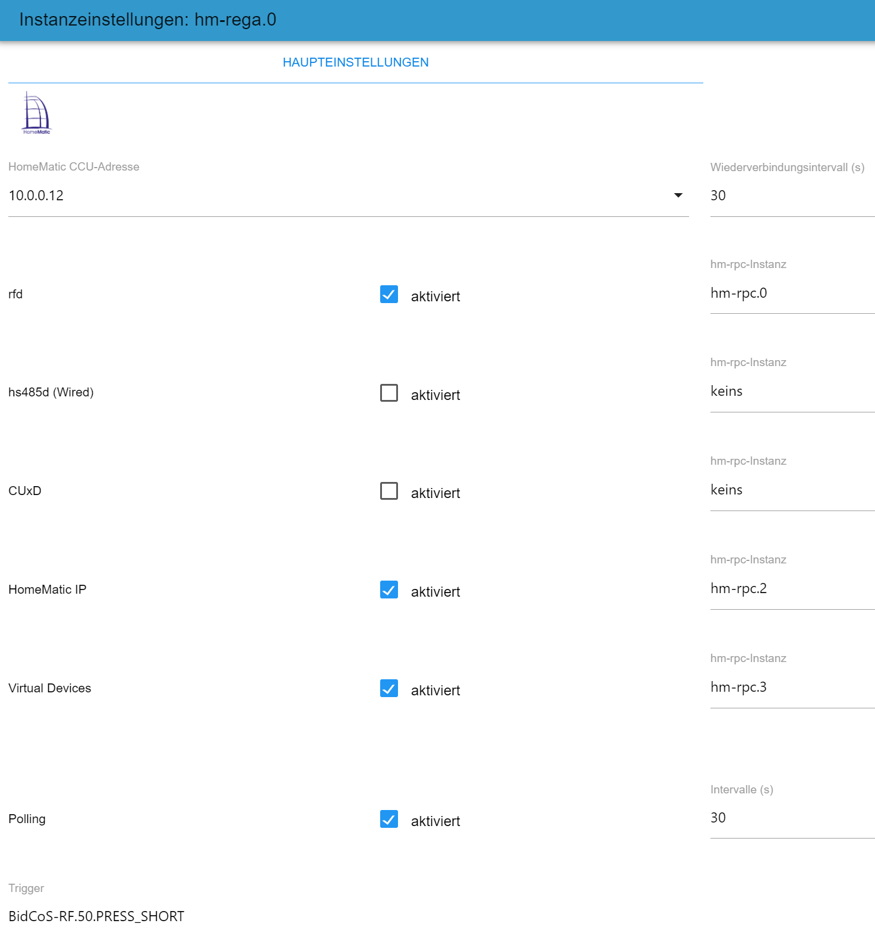Enable the CUxD aktiviert checkbox
Screen dimensions: 875x936
point(389,491)
